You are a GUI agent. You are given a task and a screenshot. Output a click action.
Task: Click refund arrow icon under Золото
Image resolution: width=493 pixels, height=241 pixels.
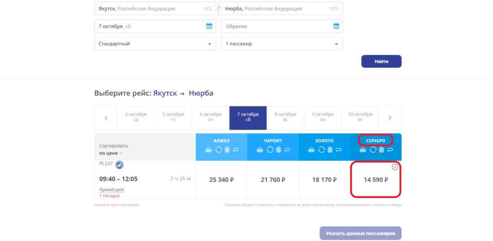point(339,150)
